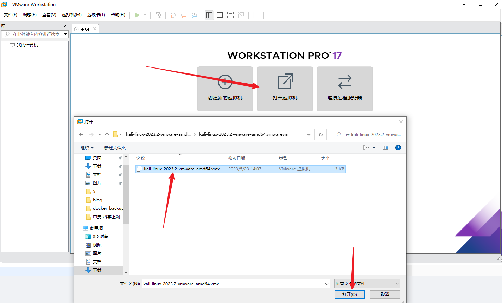Open the 文件(F) menu
The width and height of the screenshot is (502, 303).
[11, 15]
